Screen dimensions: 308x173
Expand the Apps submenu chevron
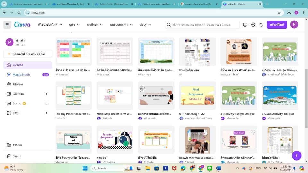tap(47, 113)
